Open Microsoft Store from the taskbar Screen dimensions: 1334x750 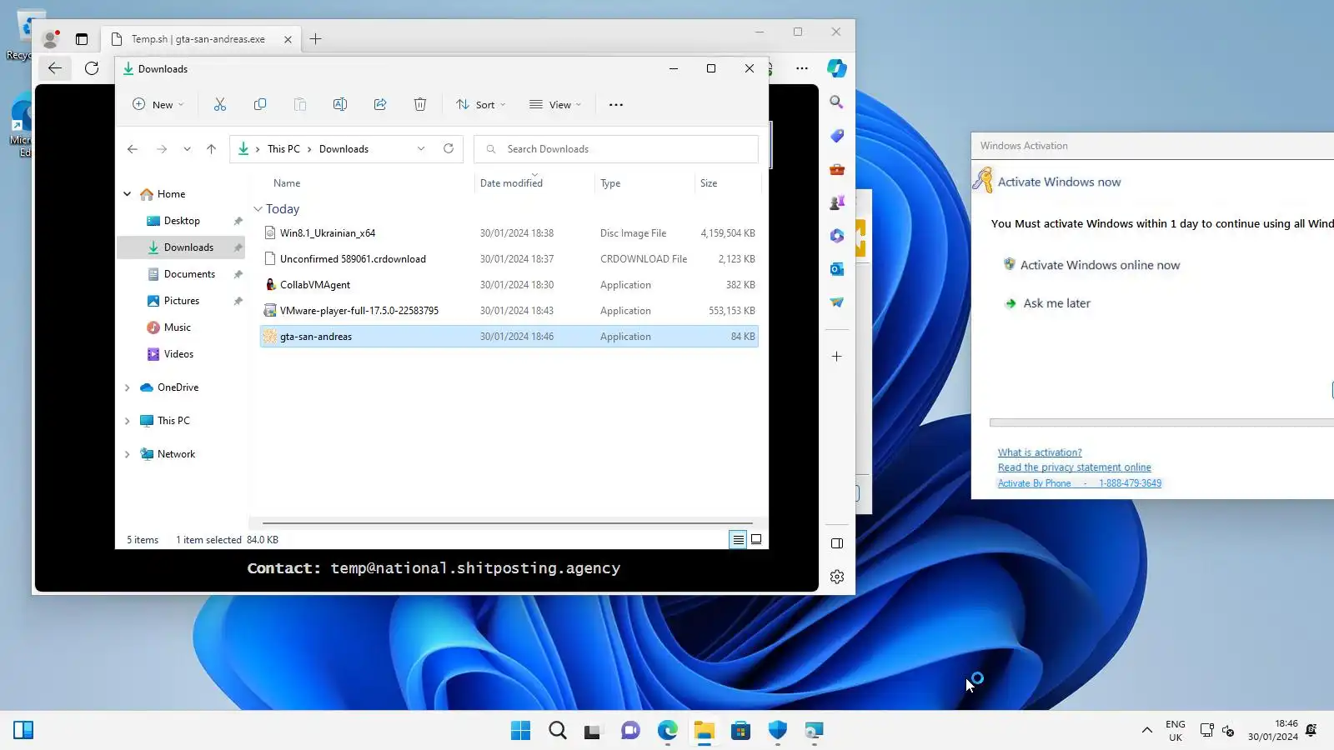pos(740,731)
